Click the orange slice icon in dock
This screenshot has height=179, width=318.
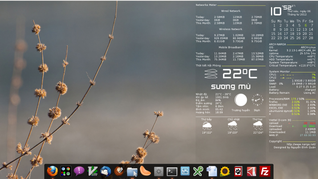(x=145, y=171)
